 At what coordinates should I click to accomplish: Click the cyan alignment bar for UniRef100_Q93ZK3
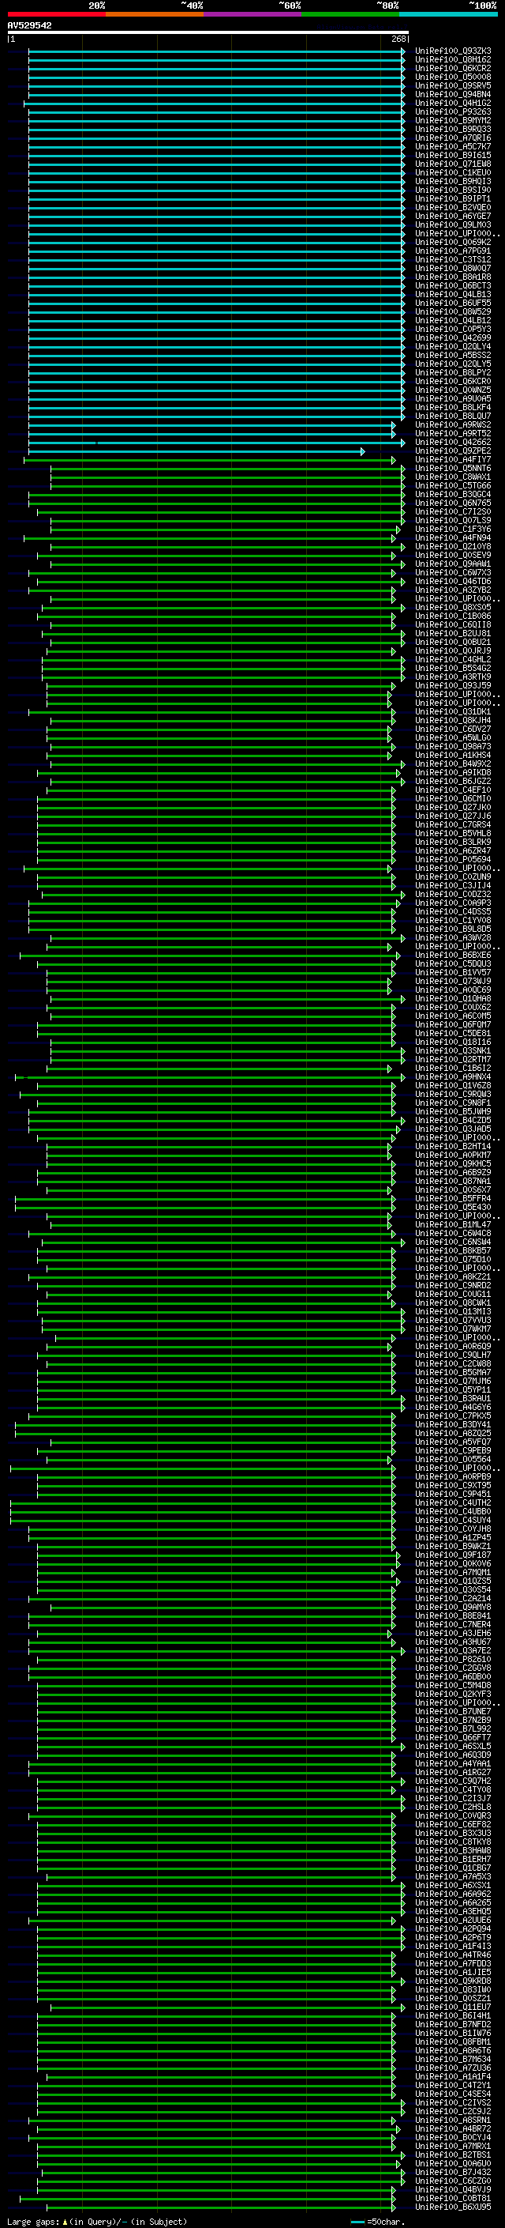[216, 51]
